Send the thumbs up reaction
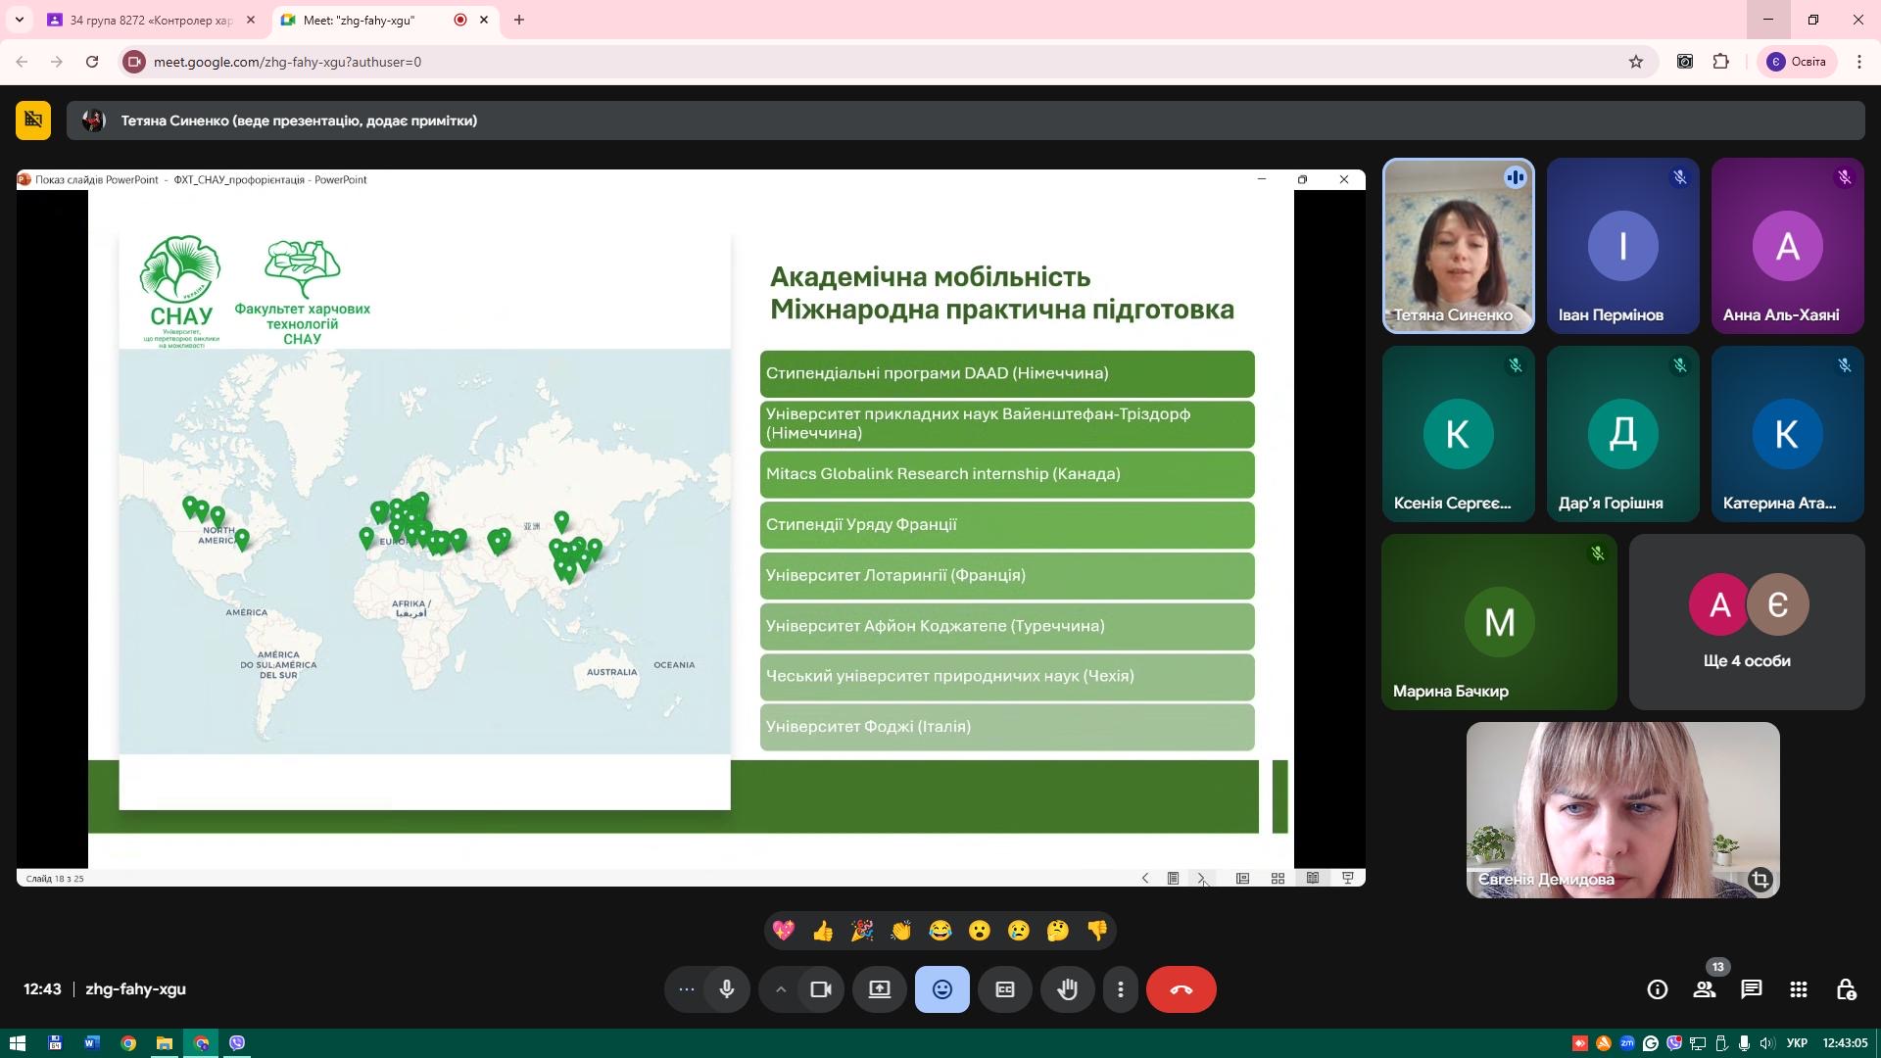 pos(823,931)
